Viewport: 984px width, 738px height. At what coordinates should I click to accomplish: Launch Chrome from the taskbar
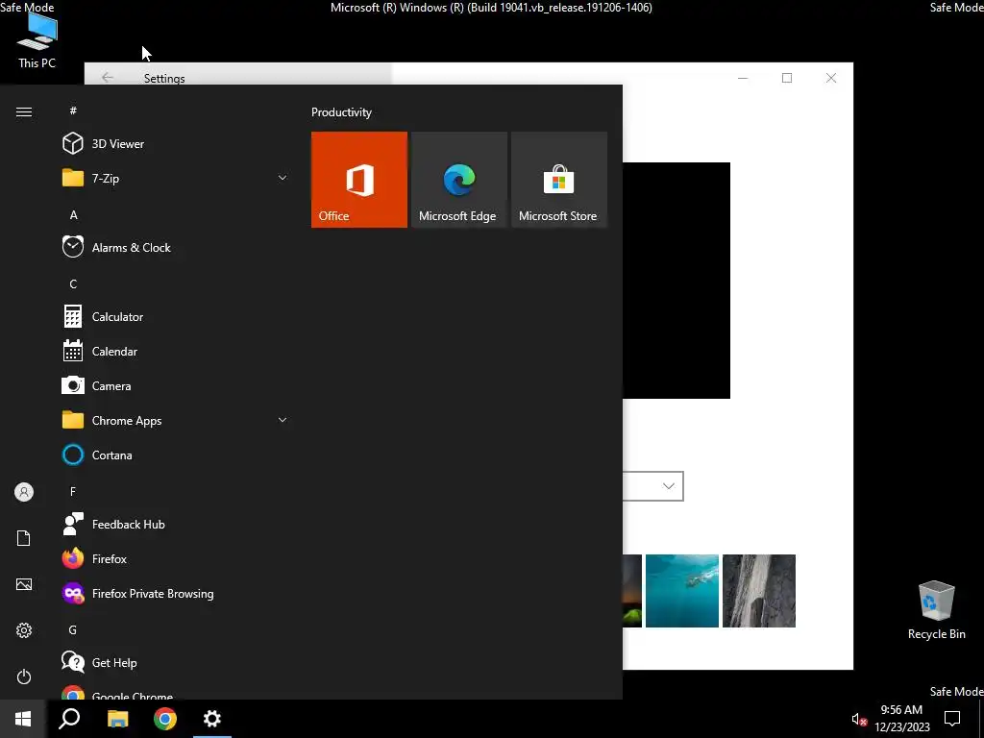[x=165, y=719]
